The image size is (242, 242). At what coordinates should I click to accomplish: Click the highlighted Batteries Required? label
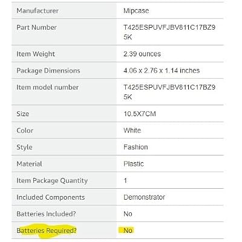pos(47,231)
